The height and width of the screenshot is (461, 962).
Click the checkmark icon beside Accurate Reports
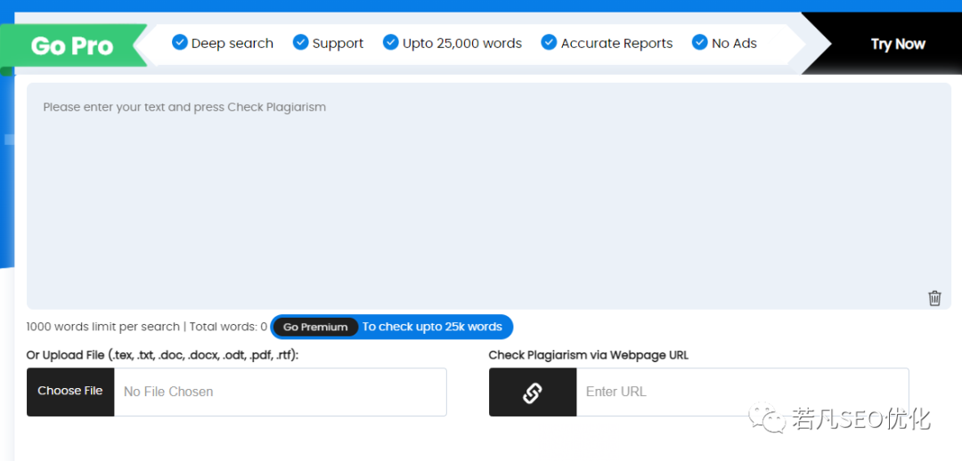coord(549,43)
